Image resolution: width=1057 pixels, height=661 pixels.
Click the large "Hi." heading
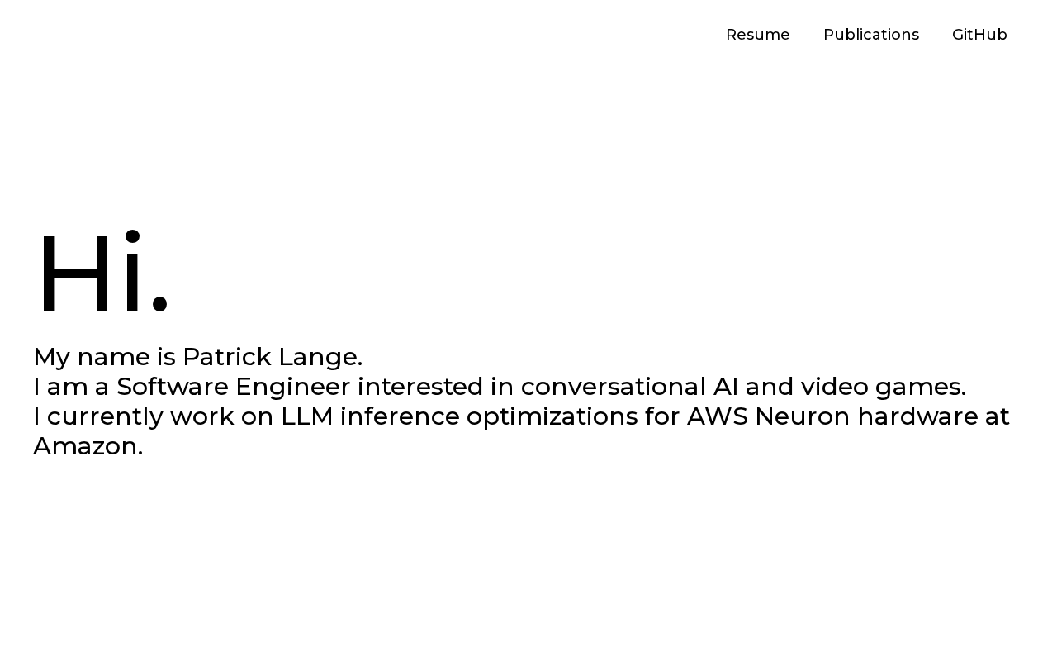pyautogui.click(x=103, y=274)
